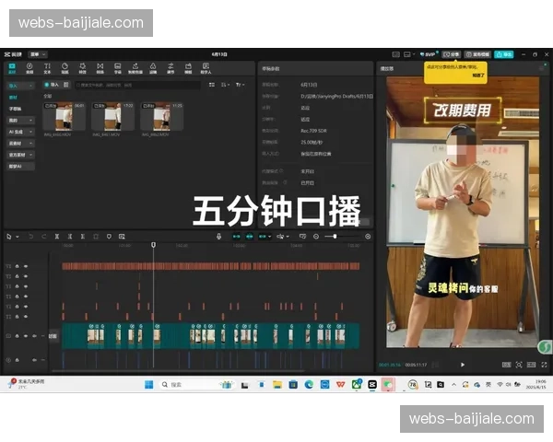This screenshot has width=553, height=442.
Task: Click the timeline zoom slider handle
Action: (335, 237)
